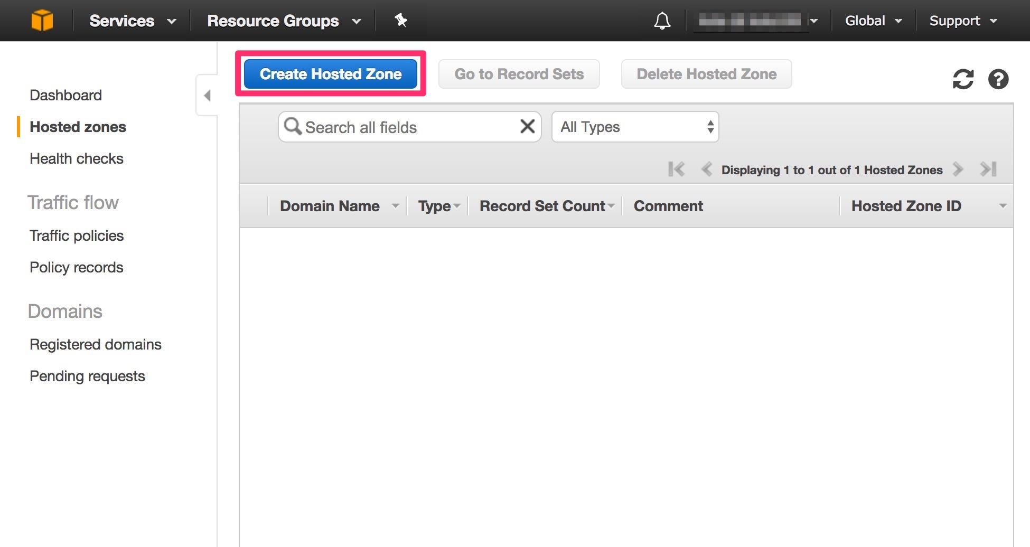Sort by Type column

tap(438, 206)
